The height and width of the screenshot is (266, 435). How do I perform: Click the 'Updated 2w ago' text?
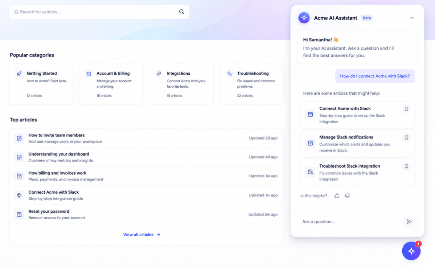tap(263, 215)
